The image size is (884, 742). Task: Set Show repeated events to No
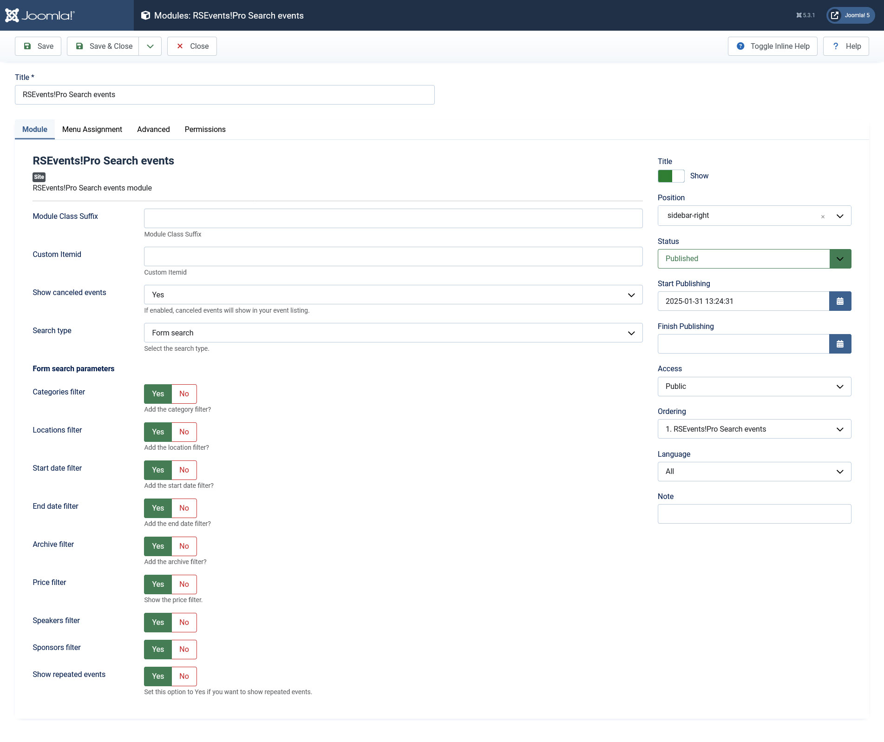pos(184,676)
